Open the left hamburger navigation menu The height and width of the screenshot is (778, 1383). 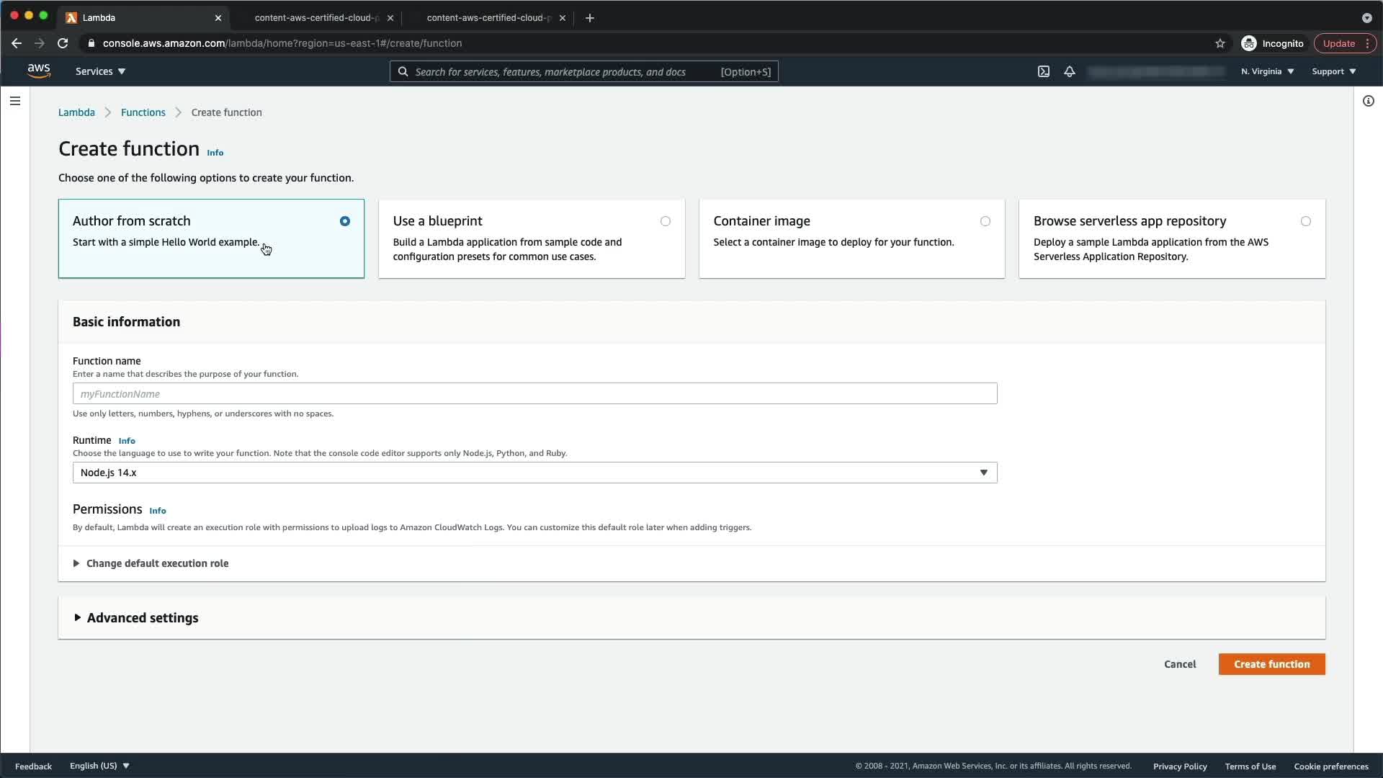point(15,101)
